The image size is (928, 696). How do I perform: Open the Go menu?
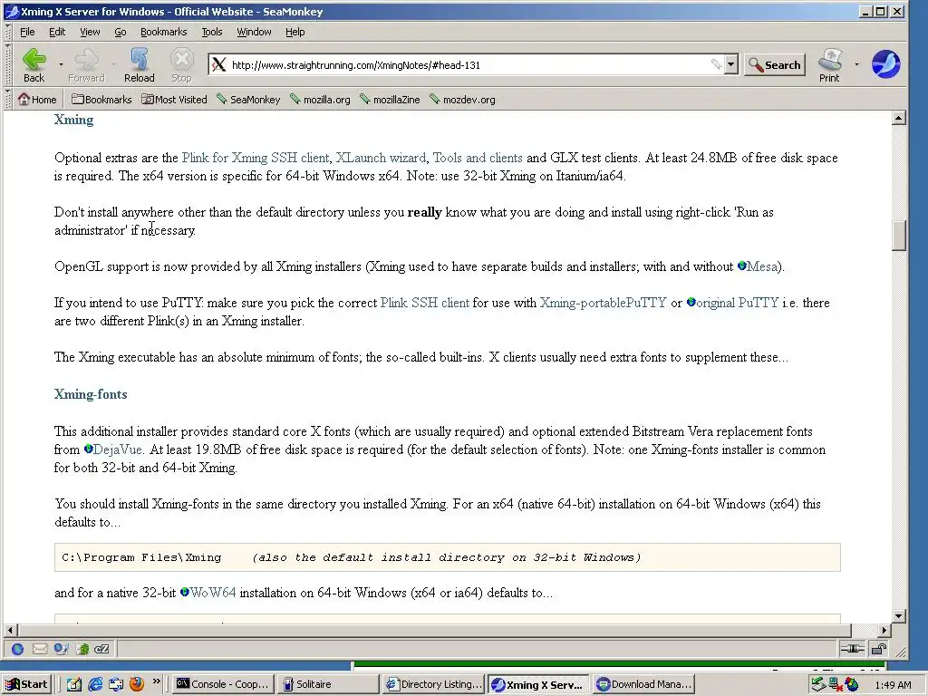[x=121, y=32]
